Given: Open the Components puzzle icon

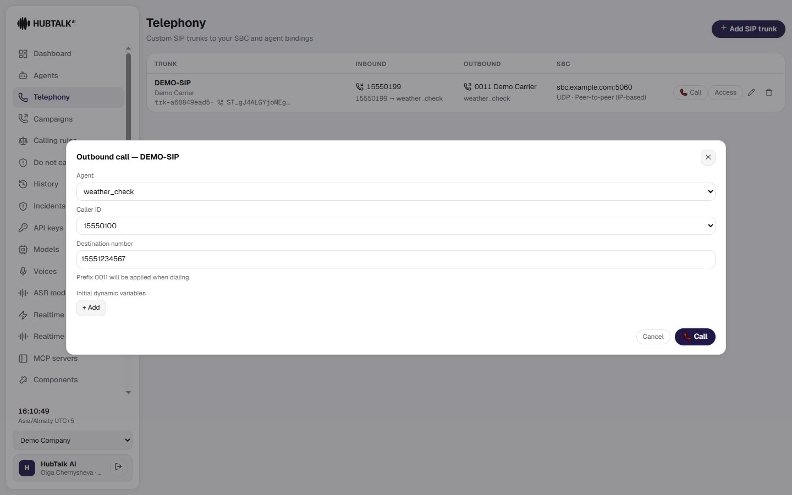Looking at the screenshot, I should [23, 380].
